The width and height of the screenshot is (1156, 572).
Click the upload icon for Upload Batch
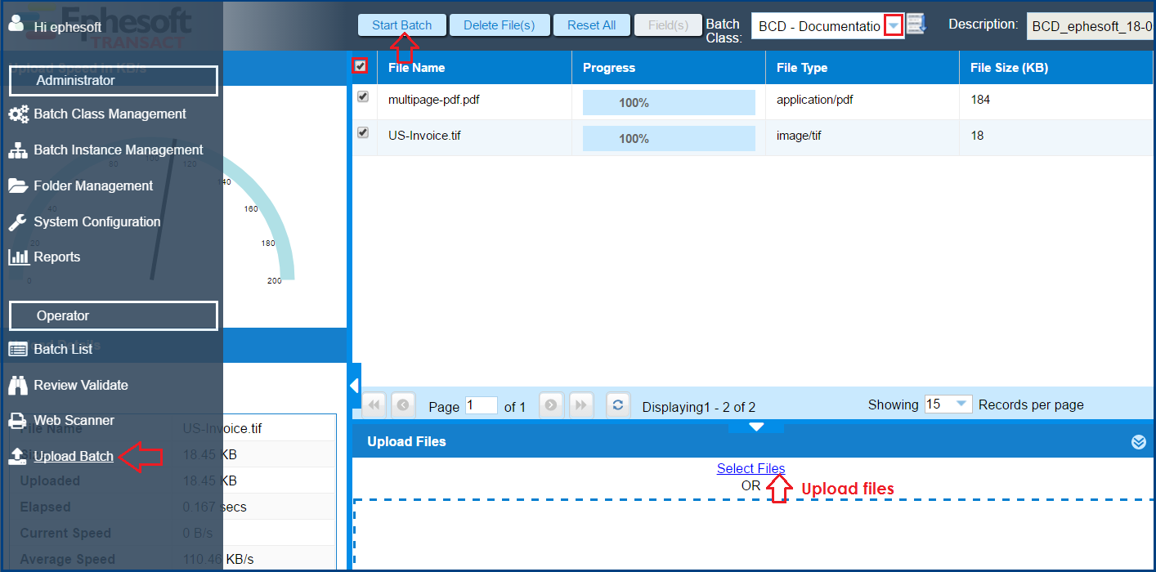click(x=18, y=457)
